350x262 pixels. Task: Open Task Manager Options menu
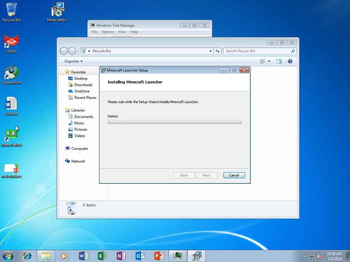108,32
